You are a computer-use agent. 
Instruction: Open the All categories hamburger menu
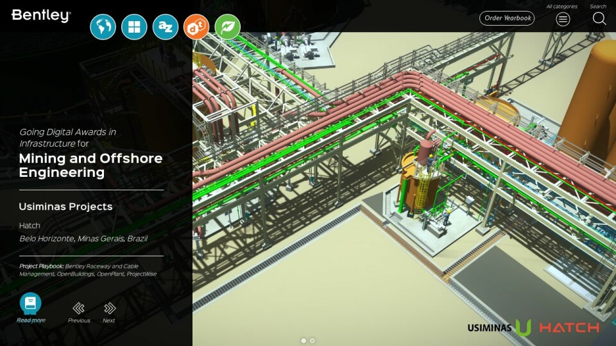pos(563,19)
